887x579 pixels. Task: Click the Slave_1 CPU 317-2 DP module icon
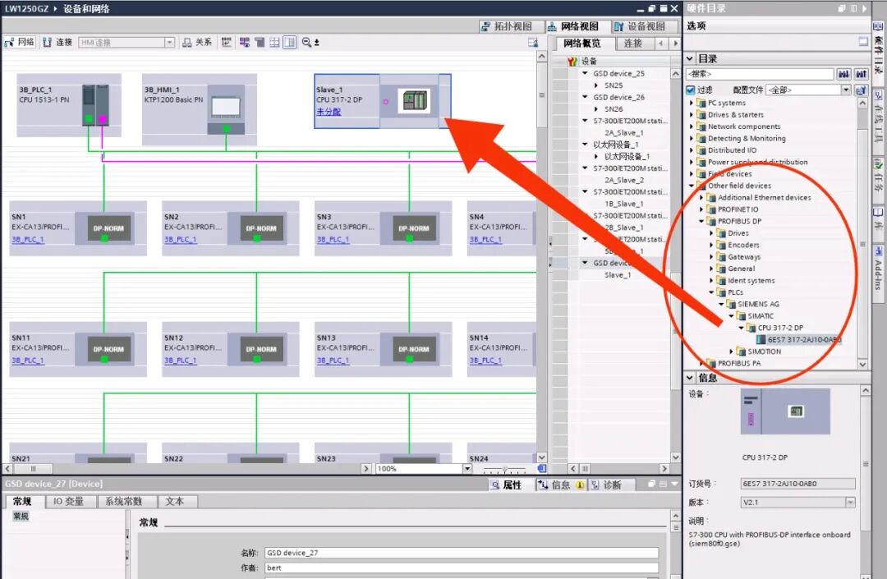[413, 101]
